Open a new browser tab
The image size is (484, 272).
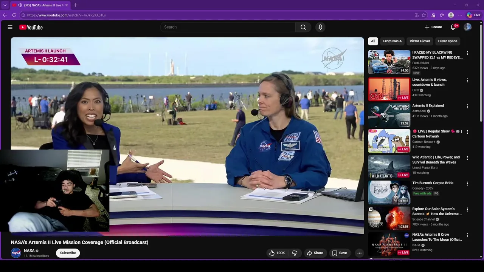pyautogui.click(x=76, y=5)
